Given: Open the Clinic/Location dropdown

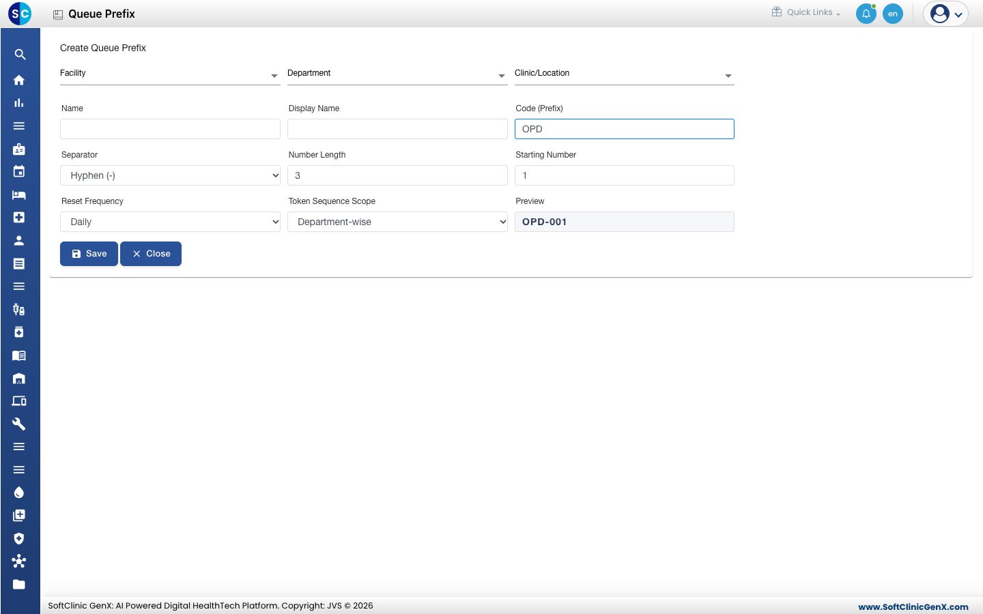Looking at the screenshot, I should pyautogui.click(x=625, y=74).
